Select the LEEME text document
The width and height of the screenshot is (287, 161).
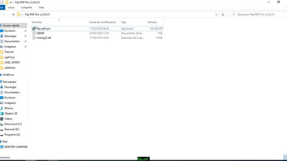click(x=40, y=33)
